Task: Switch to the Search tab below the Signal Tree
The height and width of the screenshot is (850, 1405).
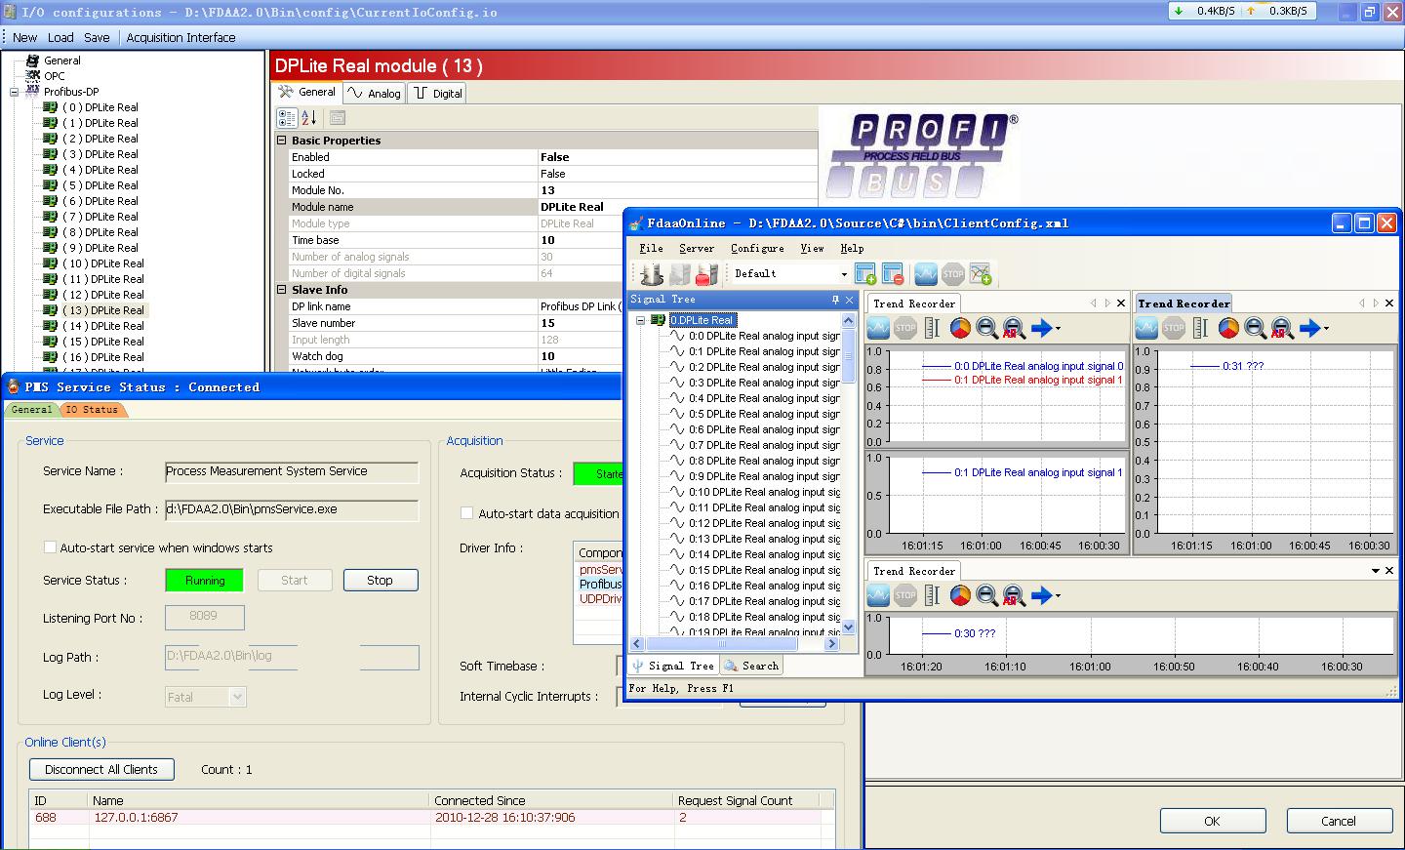Action: [x=751, y=666]
